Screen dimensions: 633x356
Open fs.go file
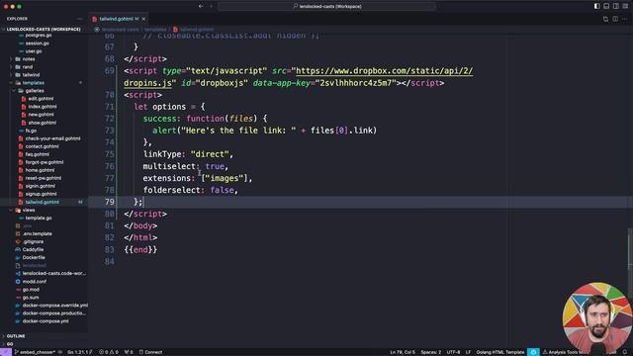pos(31,131)
